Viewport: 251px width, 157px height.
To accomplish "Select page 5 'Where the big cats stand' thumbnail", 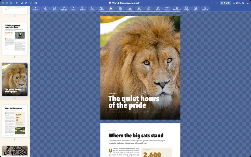I will [x=15, y=121].
